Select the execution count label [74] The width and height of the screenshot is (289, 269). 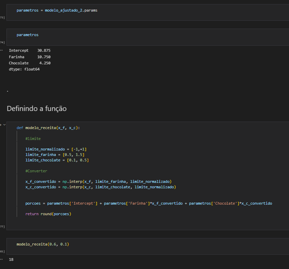tap(2, 42)
